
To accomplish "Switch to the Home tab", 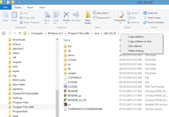I will 18,7.
